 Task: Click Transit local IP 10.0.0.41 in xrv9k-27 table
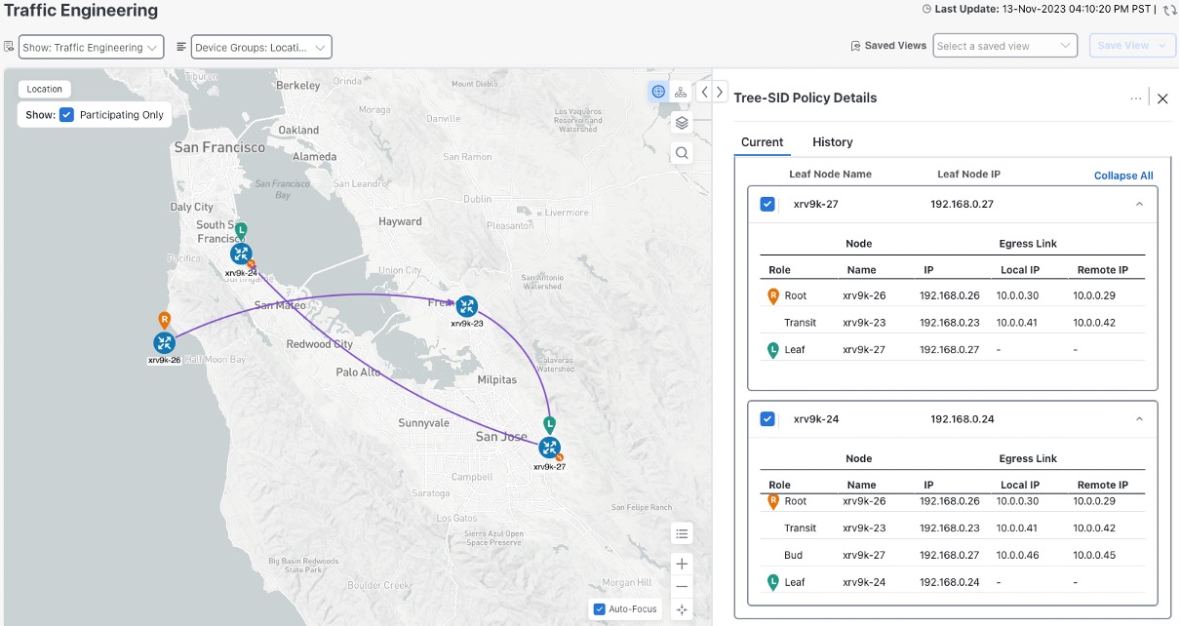click(1017, 323)
